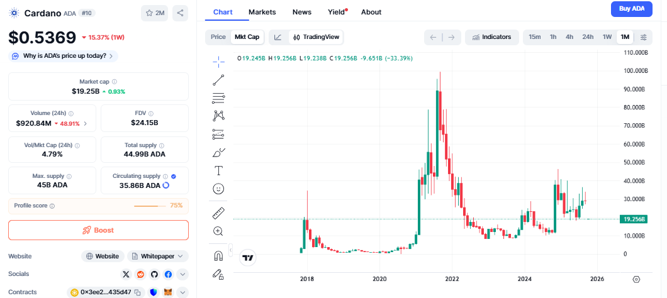
Task: Select the XABCD pattern tool
Action: pyautogui.click(x=218, y=115)
